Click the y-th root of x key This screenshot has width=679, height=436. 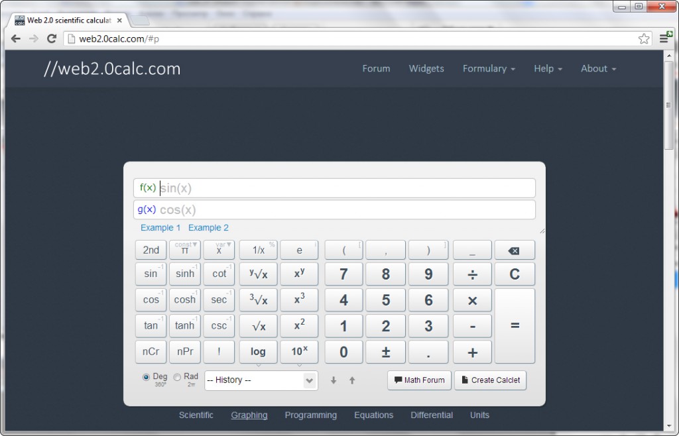coord(258,274)
